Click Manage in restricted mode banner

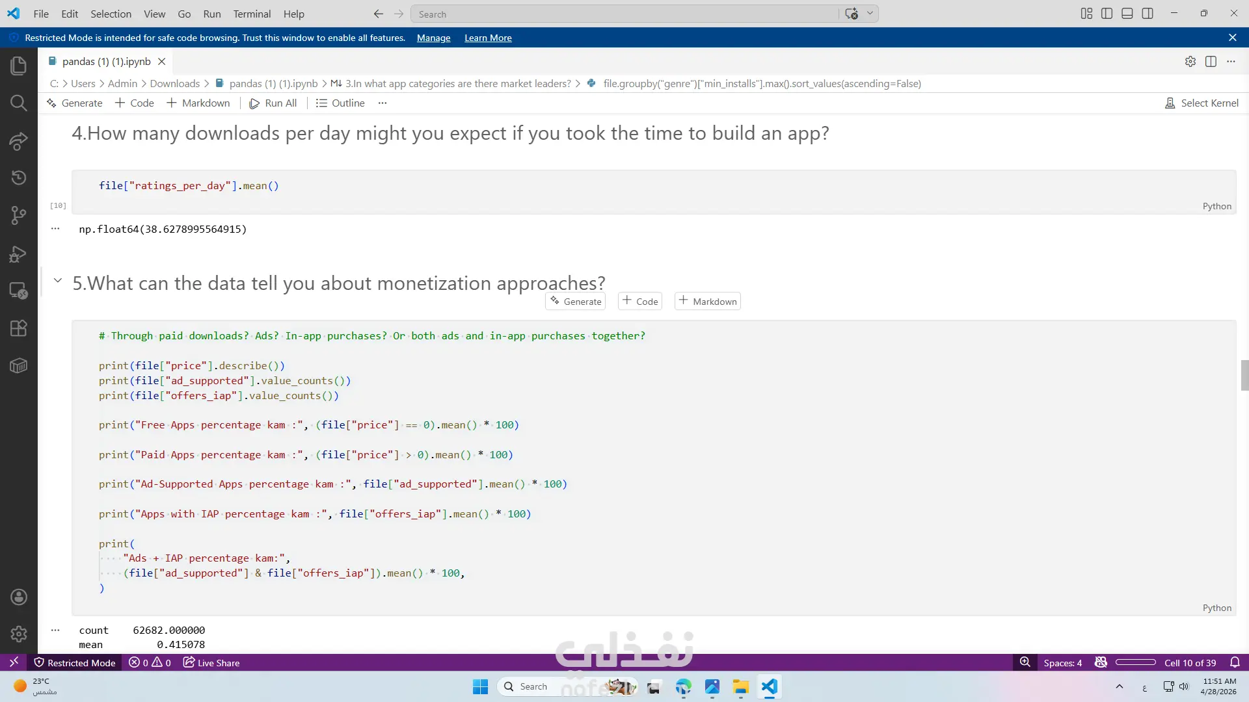[x=433, y=38]
